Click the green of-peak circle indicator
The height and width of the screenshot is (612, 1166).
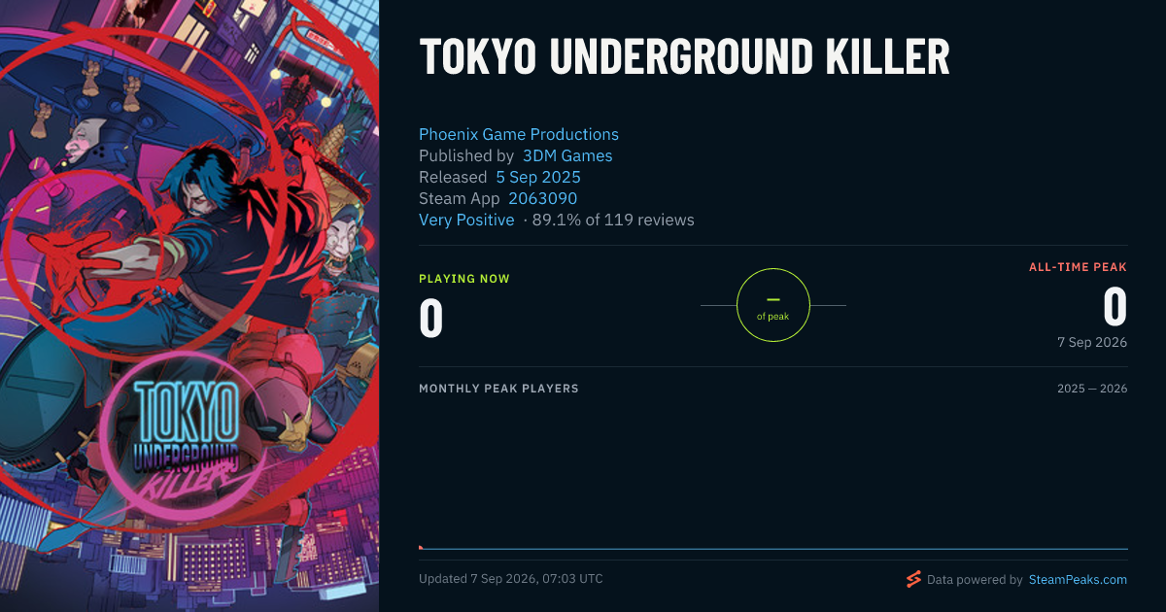tap(773, 305)
